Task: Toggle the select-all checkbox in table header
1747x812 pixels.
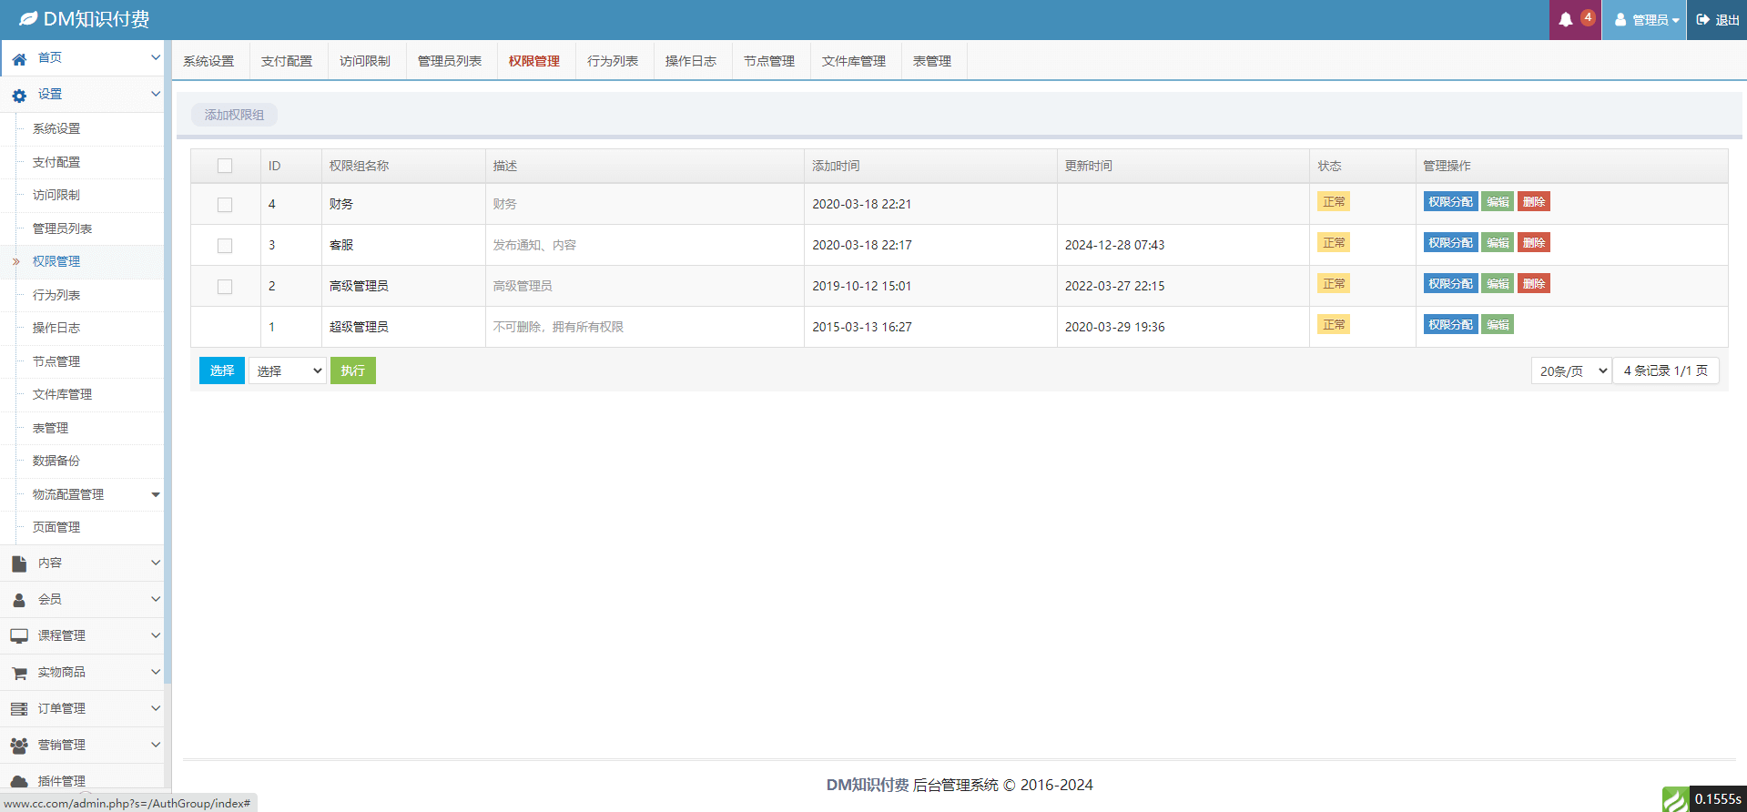Action: click(225, 166)
